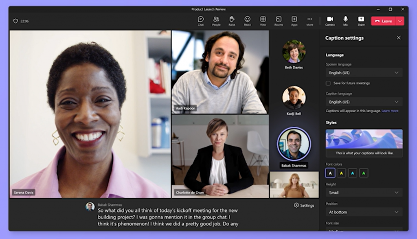
Task: Turn off the Camera
Action: pyautogui.click(x=330, y=20)
